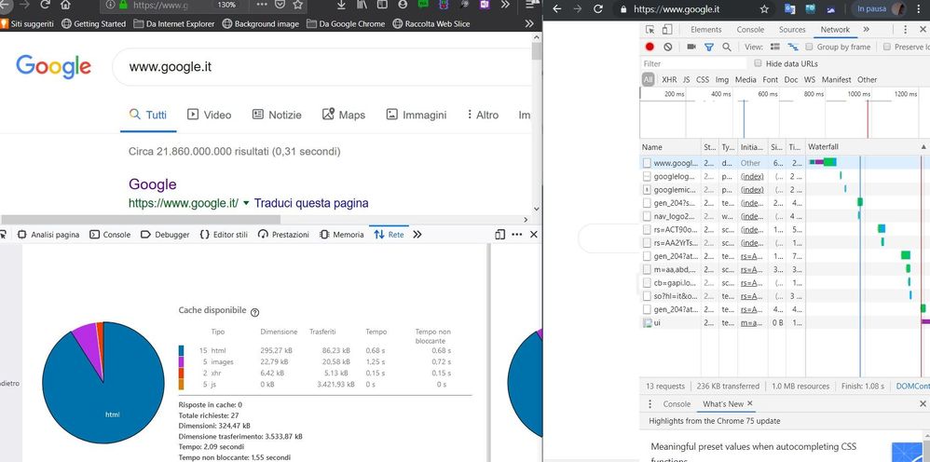Open network search magnifier icon
The image size is (930, 462).
(x=727, y=47)
